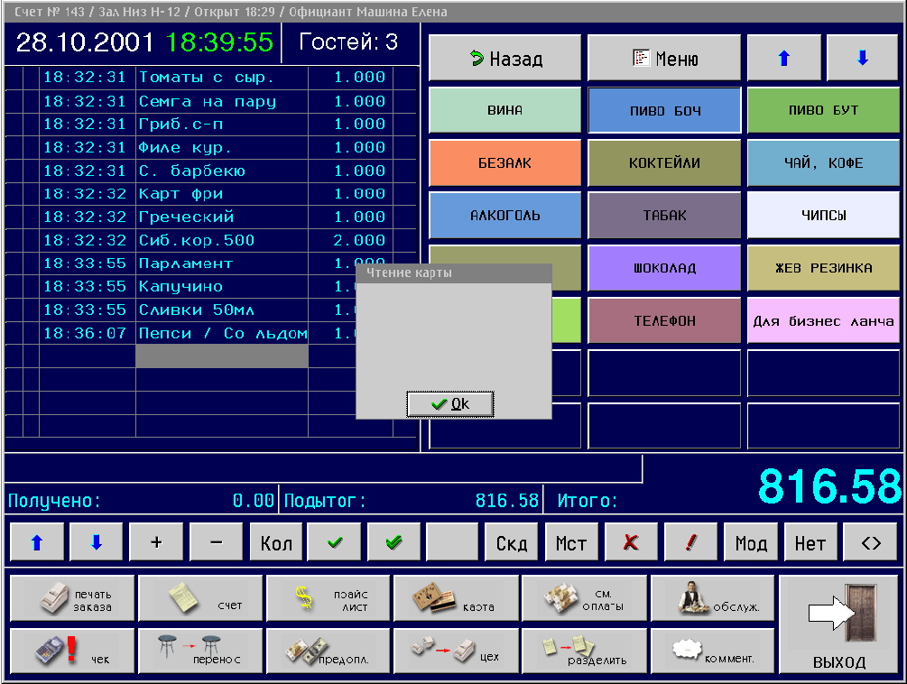Open the прайс лист price list
The height and width of the screenshot is (684, 907).
(x=329, y=599)
